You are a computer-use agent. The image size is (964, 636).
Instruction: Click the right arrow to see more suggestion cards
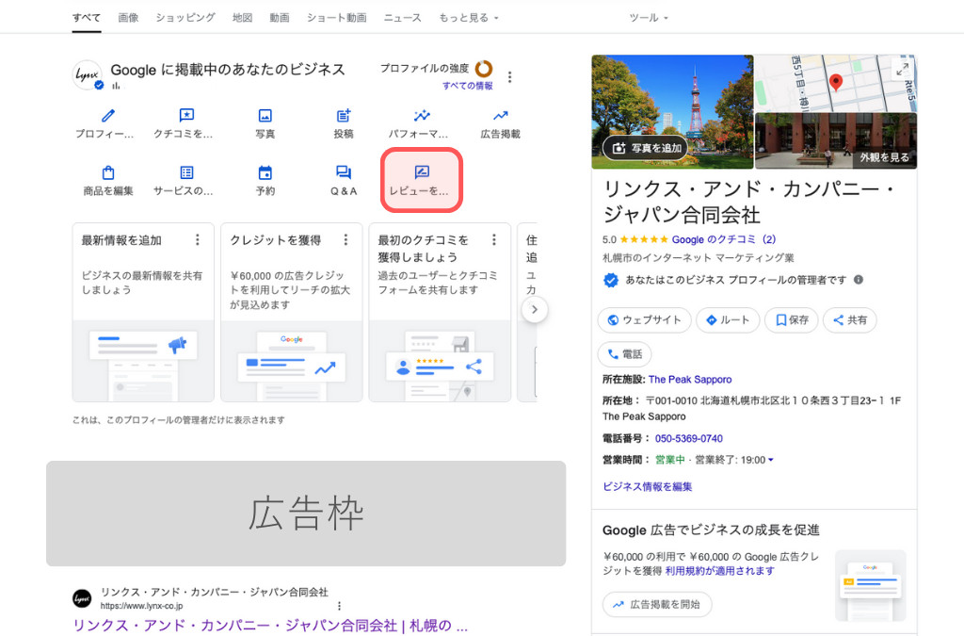(x=535, y=309)
